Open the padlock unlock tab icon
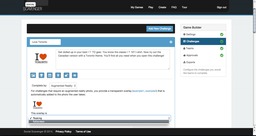Screen dimensions: 256x136 66,75
